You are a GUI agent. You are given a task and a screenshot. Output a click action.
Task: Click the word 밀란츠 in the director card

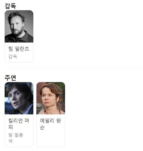coord(22,49)
